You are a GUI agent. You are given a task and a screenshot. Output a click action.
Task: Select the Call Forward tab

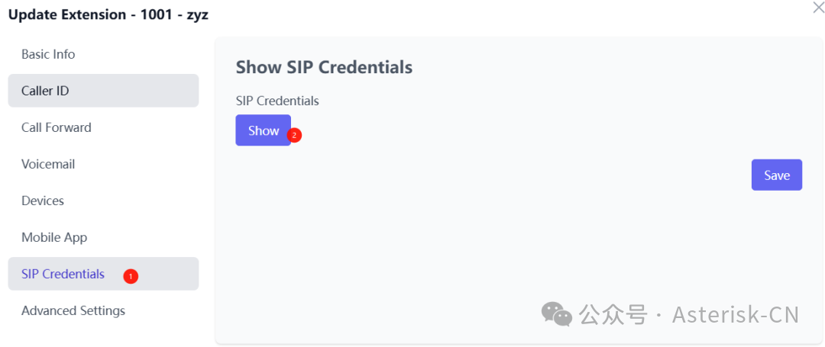57,127
